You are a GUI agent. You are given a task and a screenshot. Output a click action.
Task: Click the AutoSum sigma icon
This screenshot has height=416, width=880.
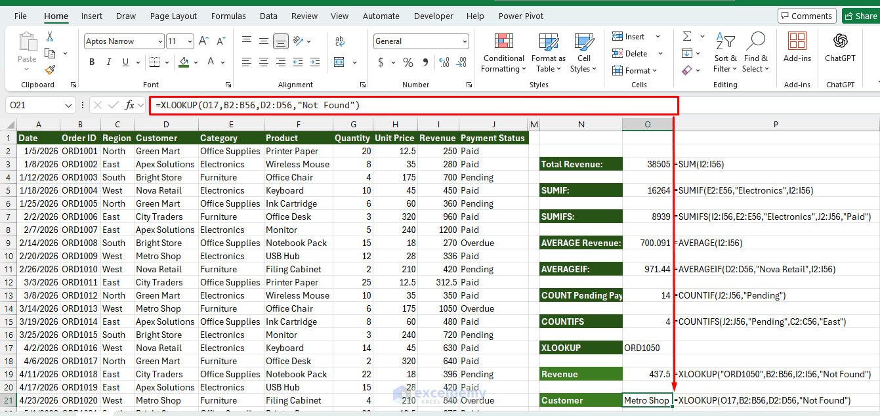click(687, 36)
